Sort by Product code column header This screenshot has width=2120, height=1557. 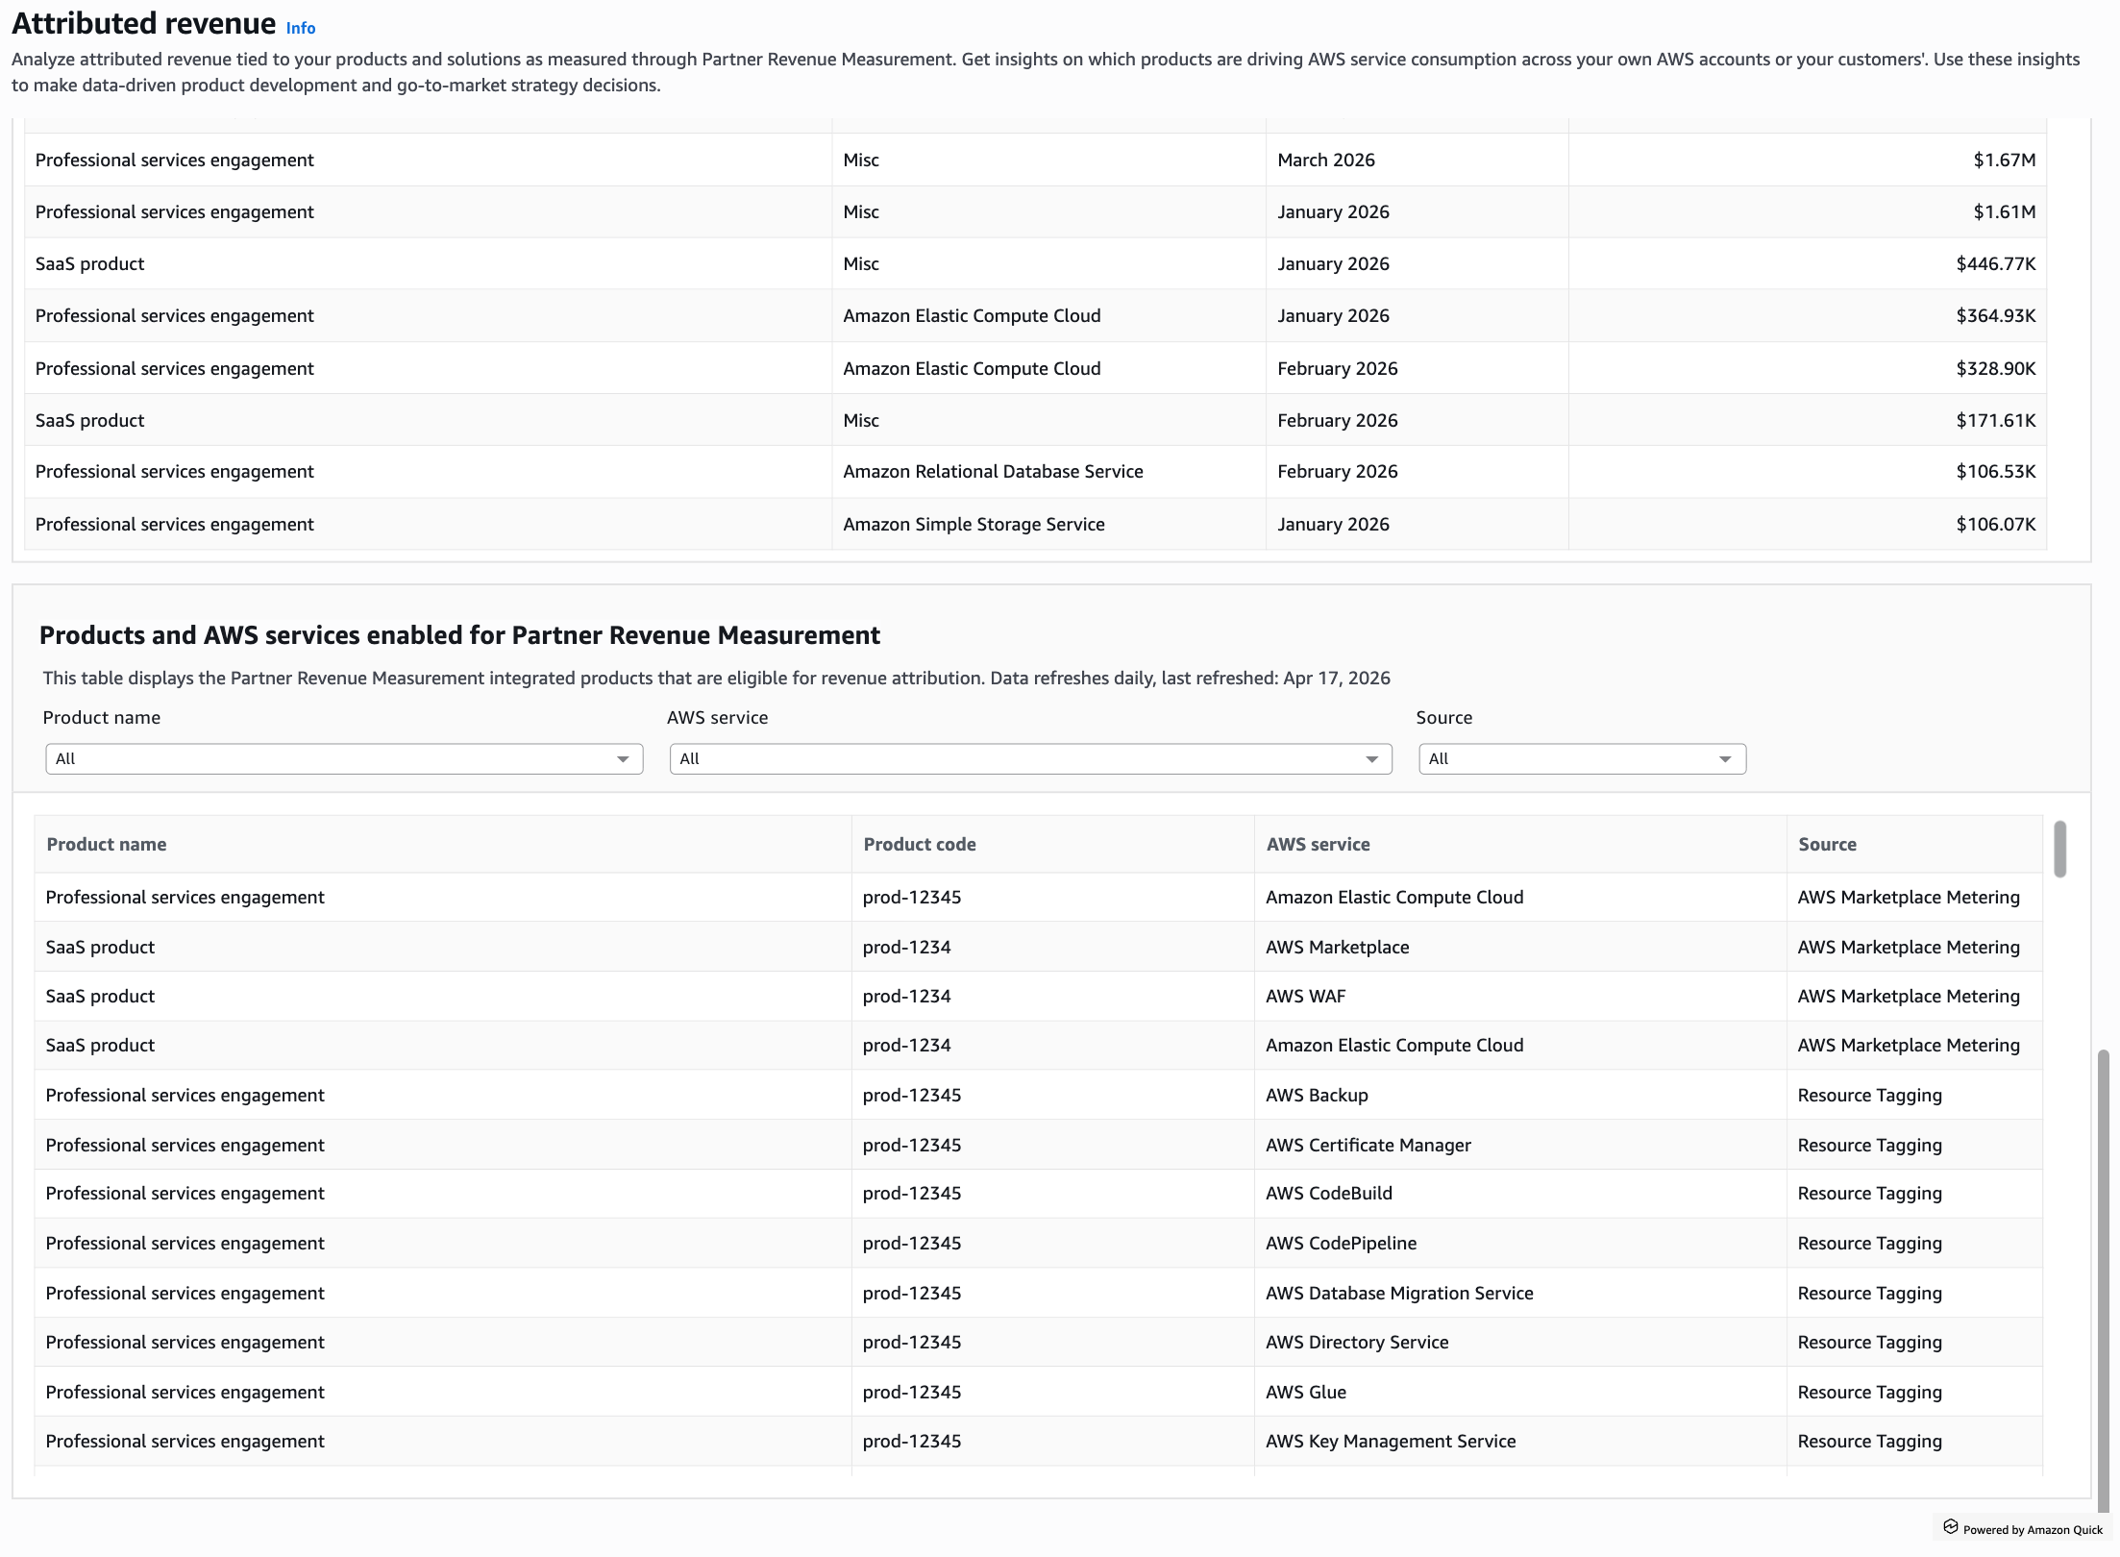[x=919, y=844]
